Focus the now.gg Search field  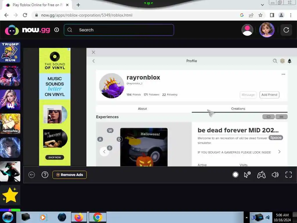[x=119, y=30]
